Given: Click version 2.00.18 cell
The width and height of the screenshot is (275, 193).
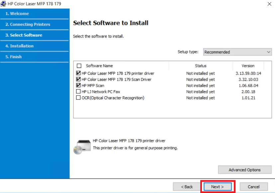Looking at the screenshot, I should (248, 92).
